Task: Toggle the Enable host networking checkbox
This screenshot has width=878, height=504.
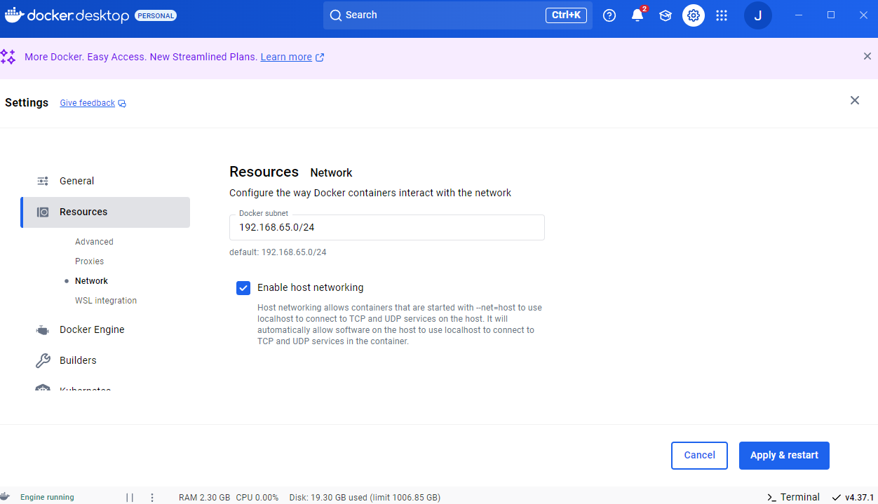Action: pos(243,287)
